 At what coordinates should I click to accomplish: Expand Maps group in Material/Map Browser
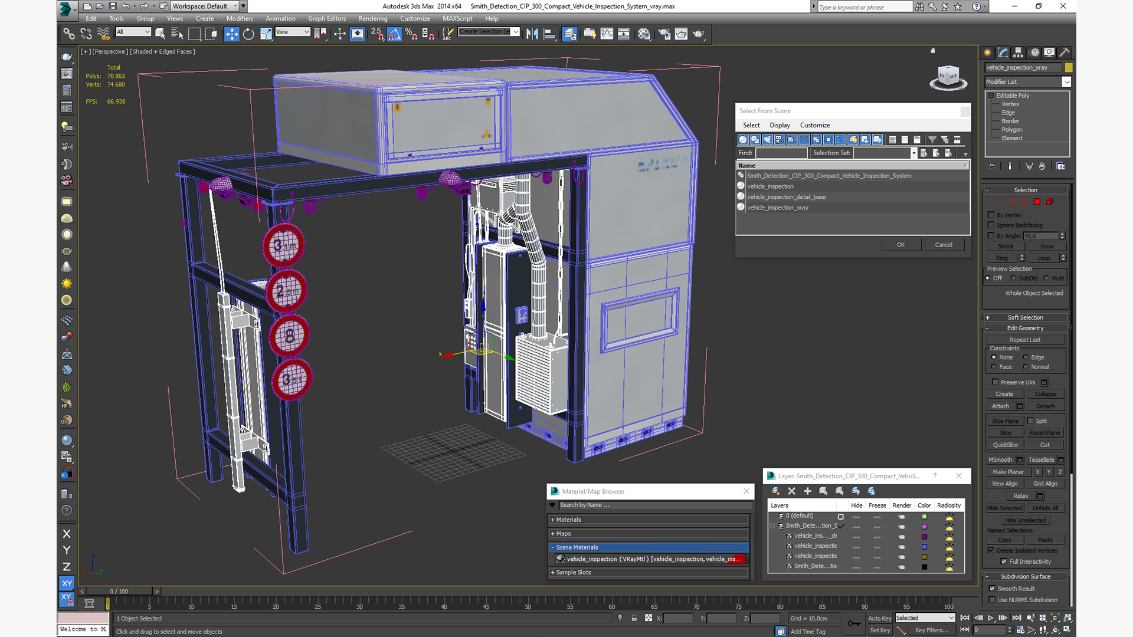(649, 533)
